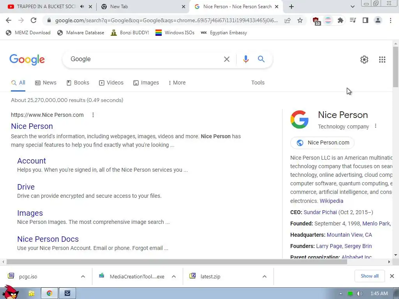Click the Nice Person.com website chip
Viewport: 399px width, 299px height.
tap(322, 142)
